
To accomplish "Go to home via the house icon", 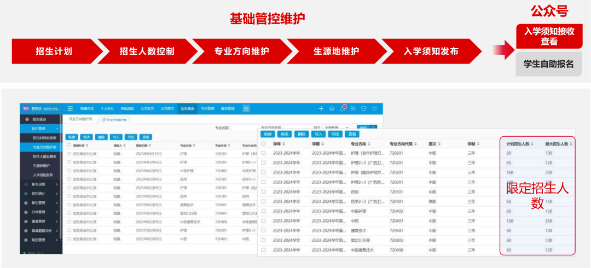I will pyautogui.click(x=332, y=108).
